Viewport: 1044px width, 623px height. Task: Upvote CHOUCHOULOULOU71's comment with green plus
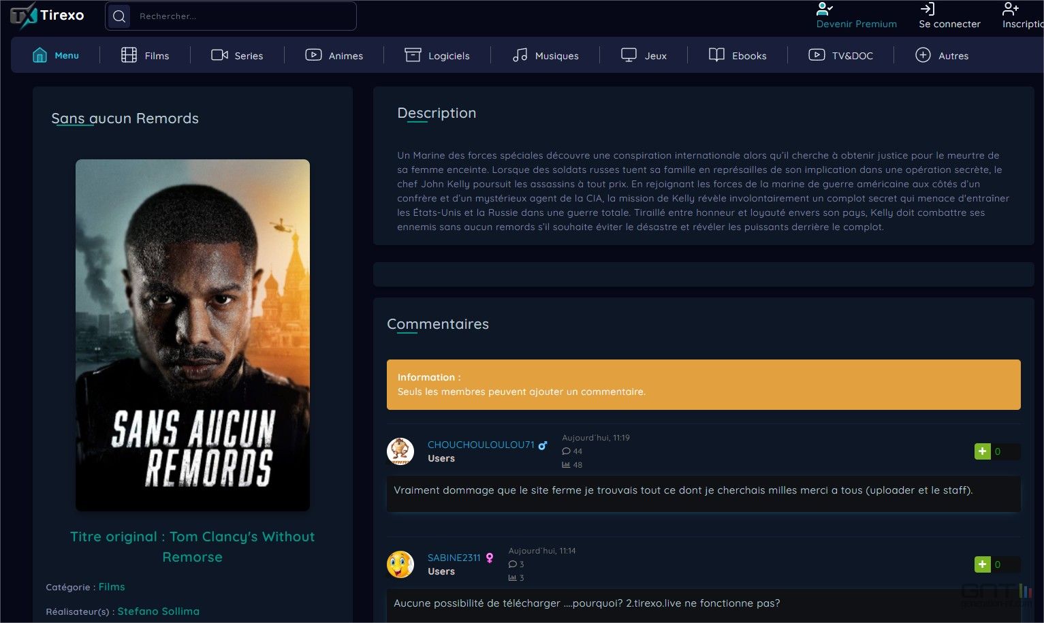tap(982, 451)
